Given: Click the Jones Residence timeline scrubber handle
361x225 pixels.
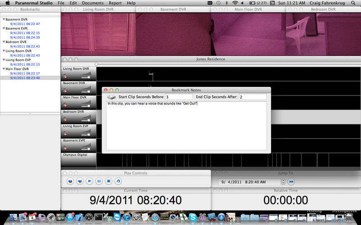Looking at the screenshot, I should click(96, 64).
